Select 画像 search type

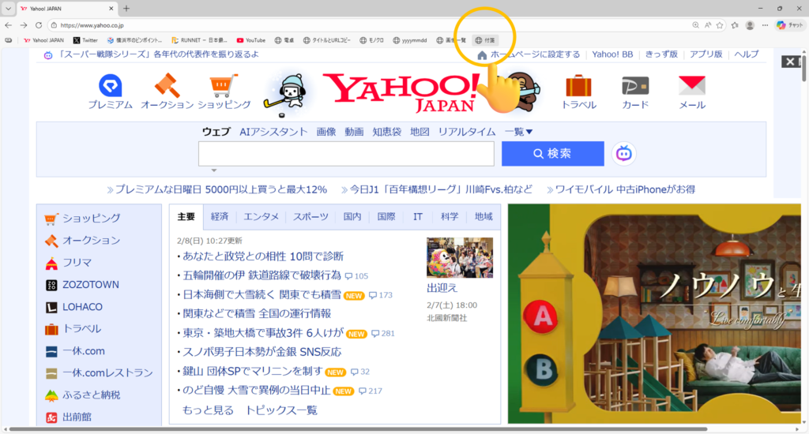point(326,132)
